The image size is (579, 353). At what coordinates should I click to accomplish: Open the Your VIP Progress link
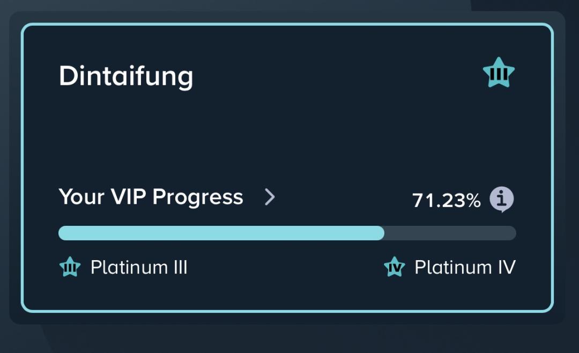pos(151,197)
